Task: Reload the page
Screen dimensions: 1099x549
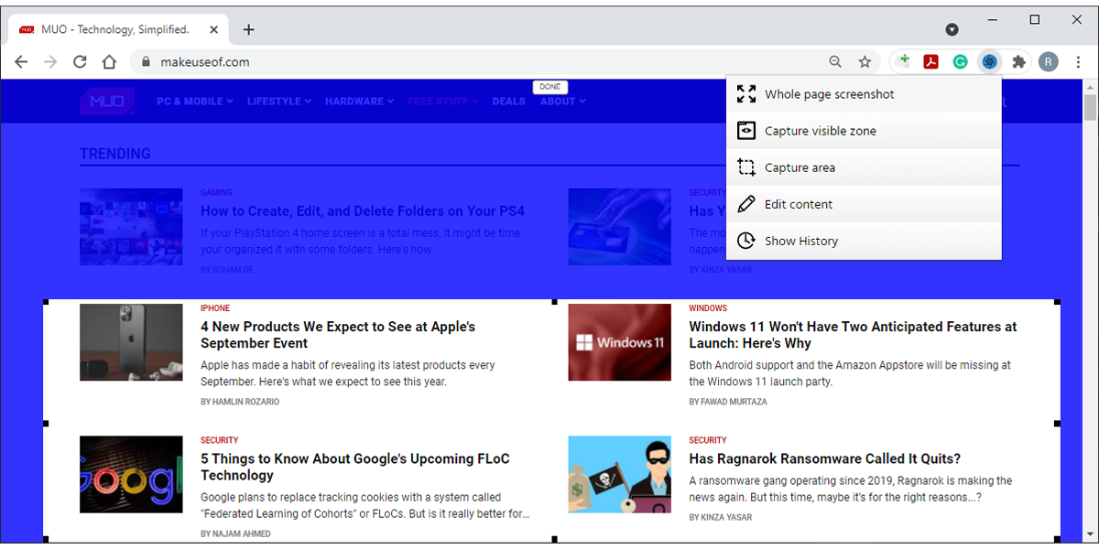Action: 80,61
